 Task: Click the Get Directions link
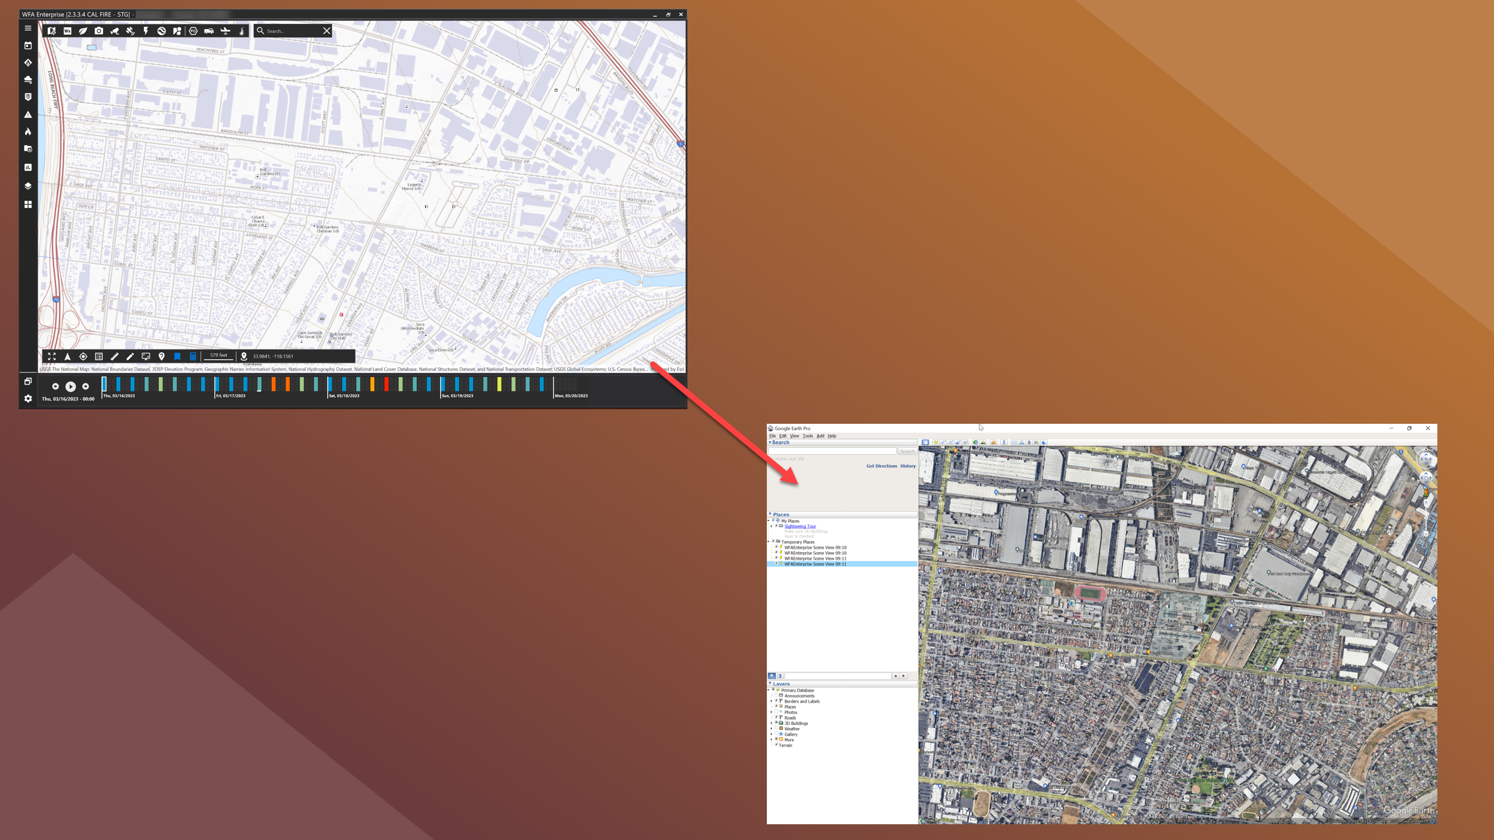[881, 466]
